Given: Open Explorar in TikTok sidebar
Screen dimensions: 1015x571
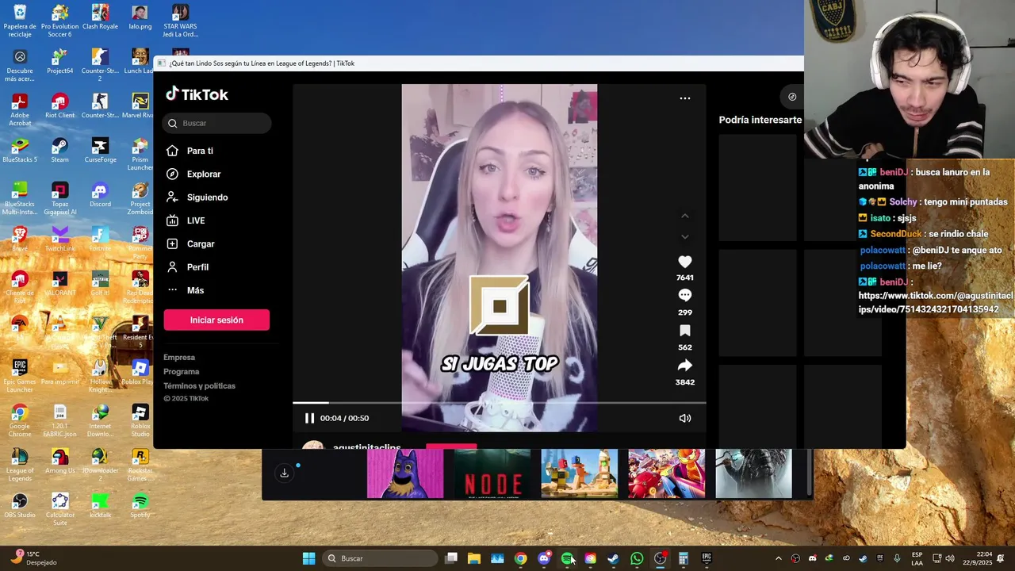Looking at the screenshot, I should (204, 174).
